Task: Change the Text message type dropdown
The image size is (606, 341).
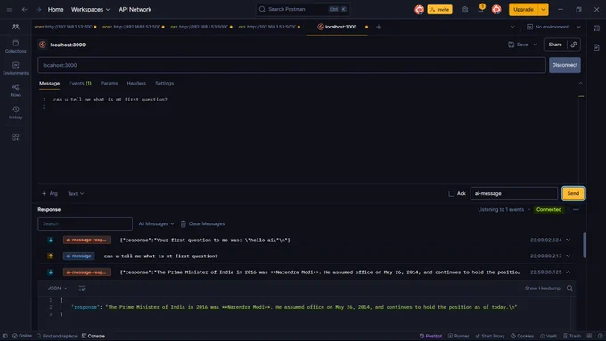Action: (76, 193)
